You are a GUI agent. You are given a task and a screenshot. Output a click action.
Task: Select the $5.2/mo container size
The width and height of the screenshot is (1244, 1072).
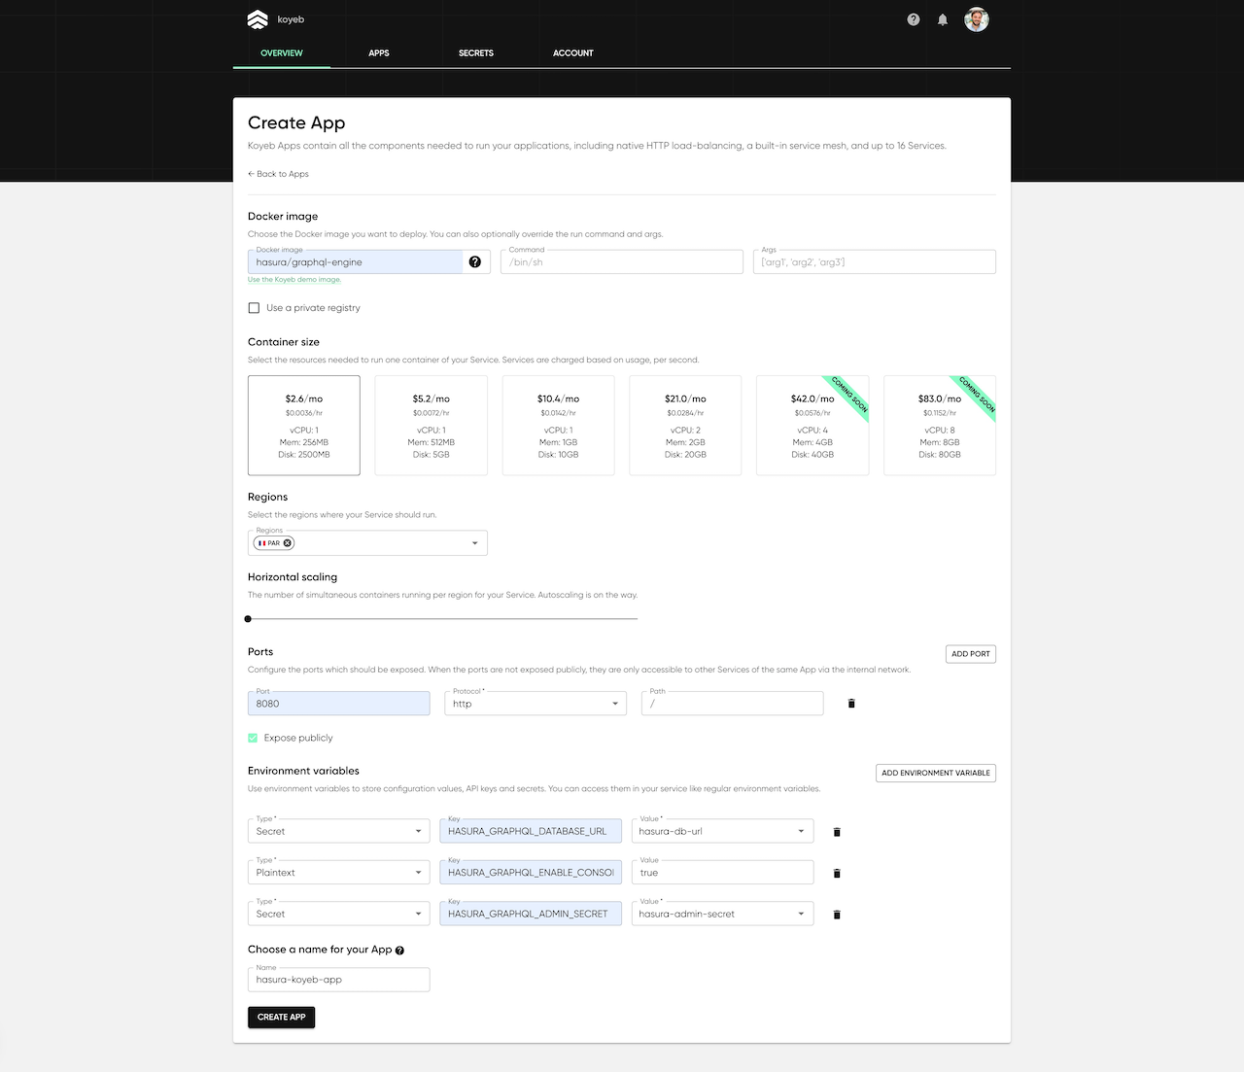[x=431, y=425]
